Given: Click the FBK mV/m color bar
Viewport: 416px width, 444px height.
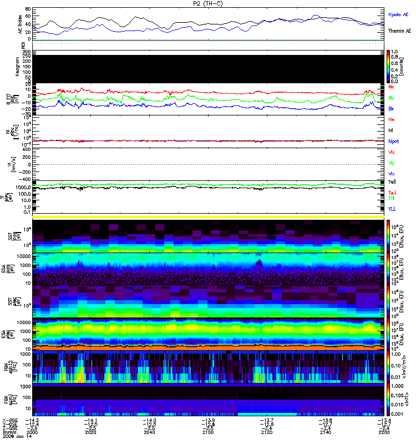Looking at the screenshot, I should [388, 367].
